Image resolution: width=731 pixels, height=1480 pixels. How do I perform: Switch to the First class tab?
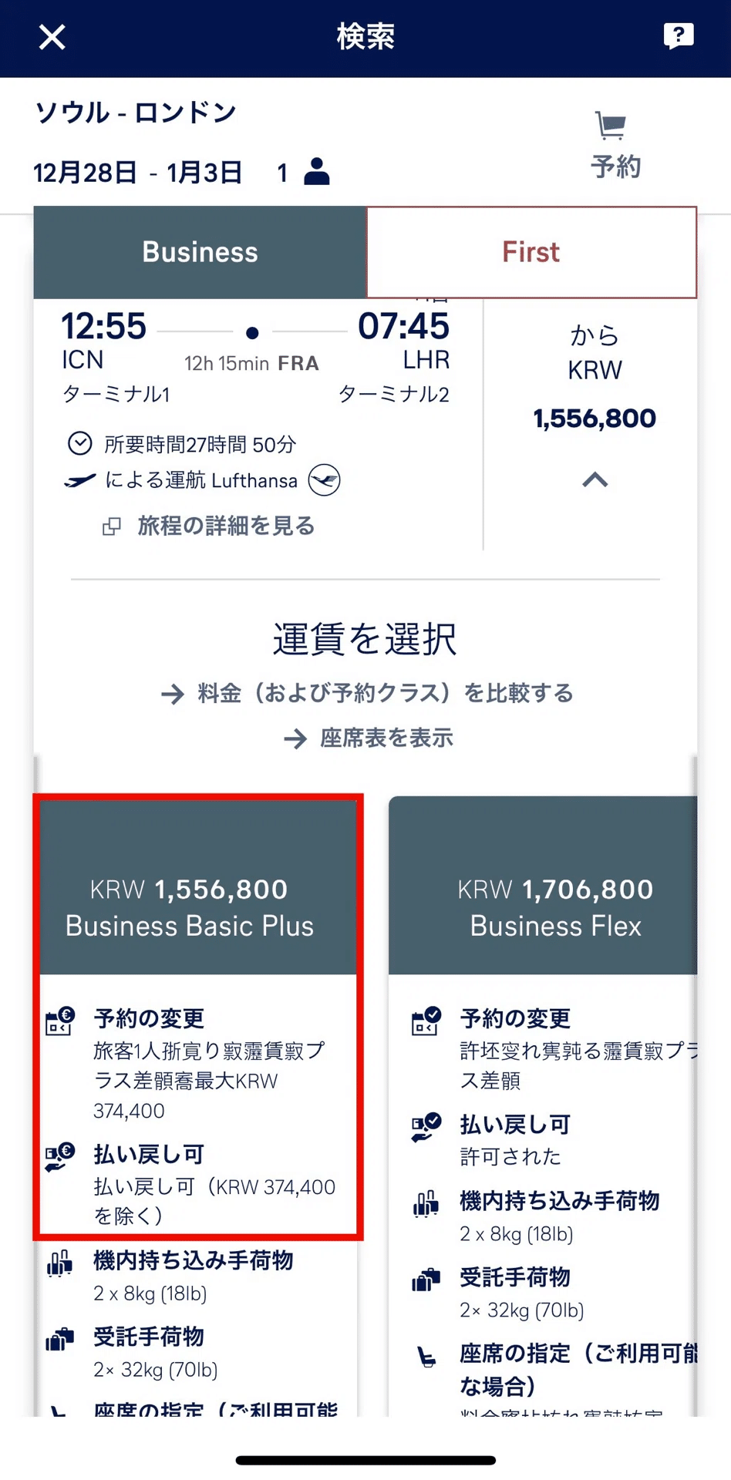[x=531, y=252]
